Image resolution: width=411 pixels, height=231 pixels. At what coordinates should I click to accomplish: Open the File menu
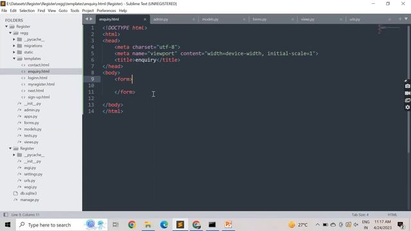tap(4, 11)
